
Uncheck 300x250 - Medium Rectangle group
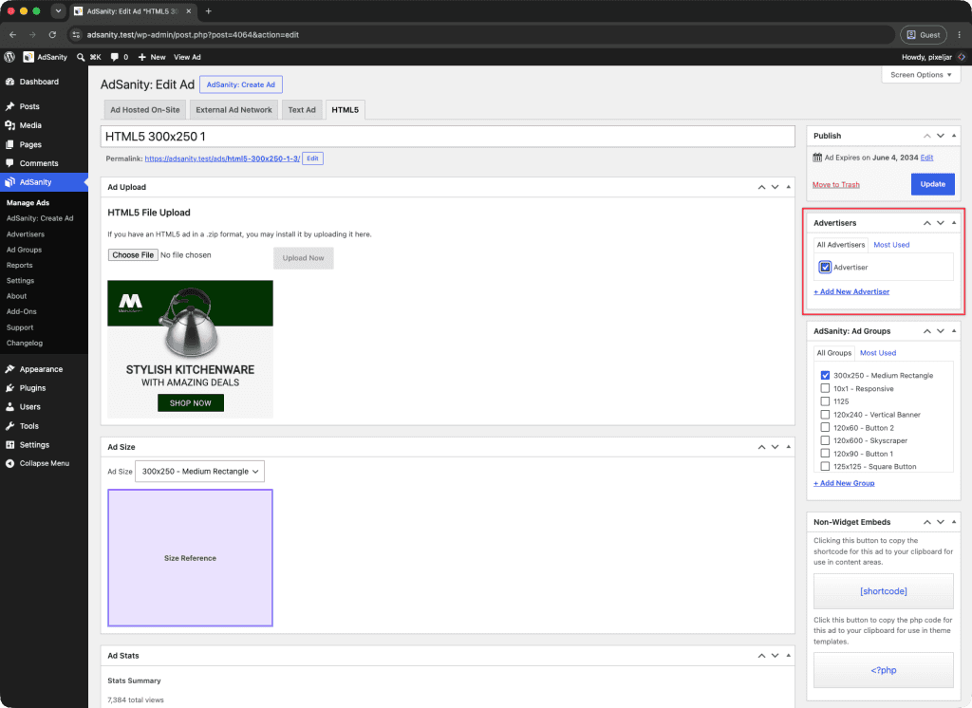[825, 375]
